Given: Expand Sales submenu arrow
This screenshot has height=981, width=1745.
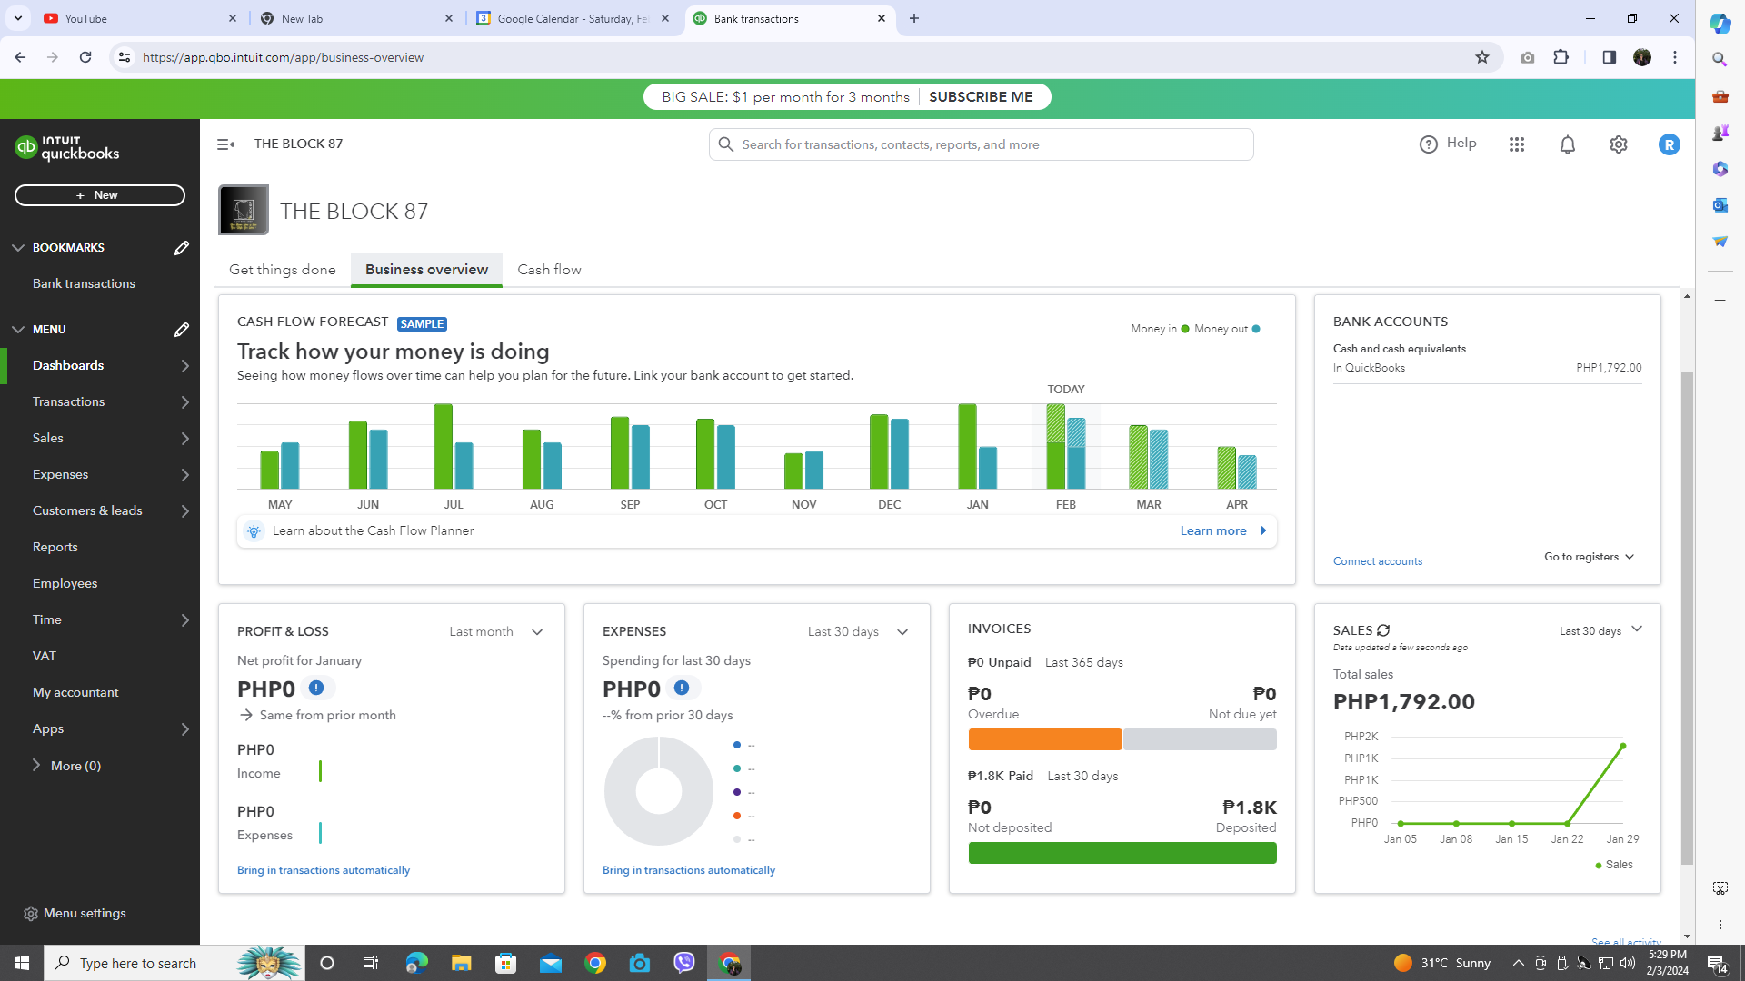Looking at the screenshot, I should click(x=184, y=439).
